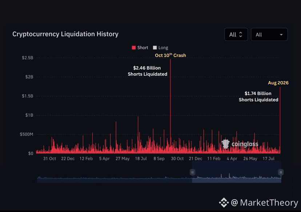Image resolution: width=301 pixels, height=212 pixels.
Task: Click the right range slider handle
Action: coord(281,172)
